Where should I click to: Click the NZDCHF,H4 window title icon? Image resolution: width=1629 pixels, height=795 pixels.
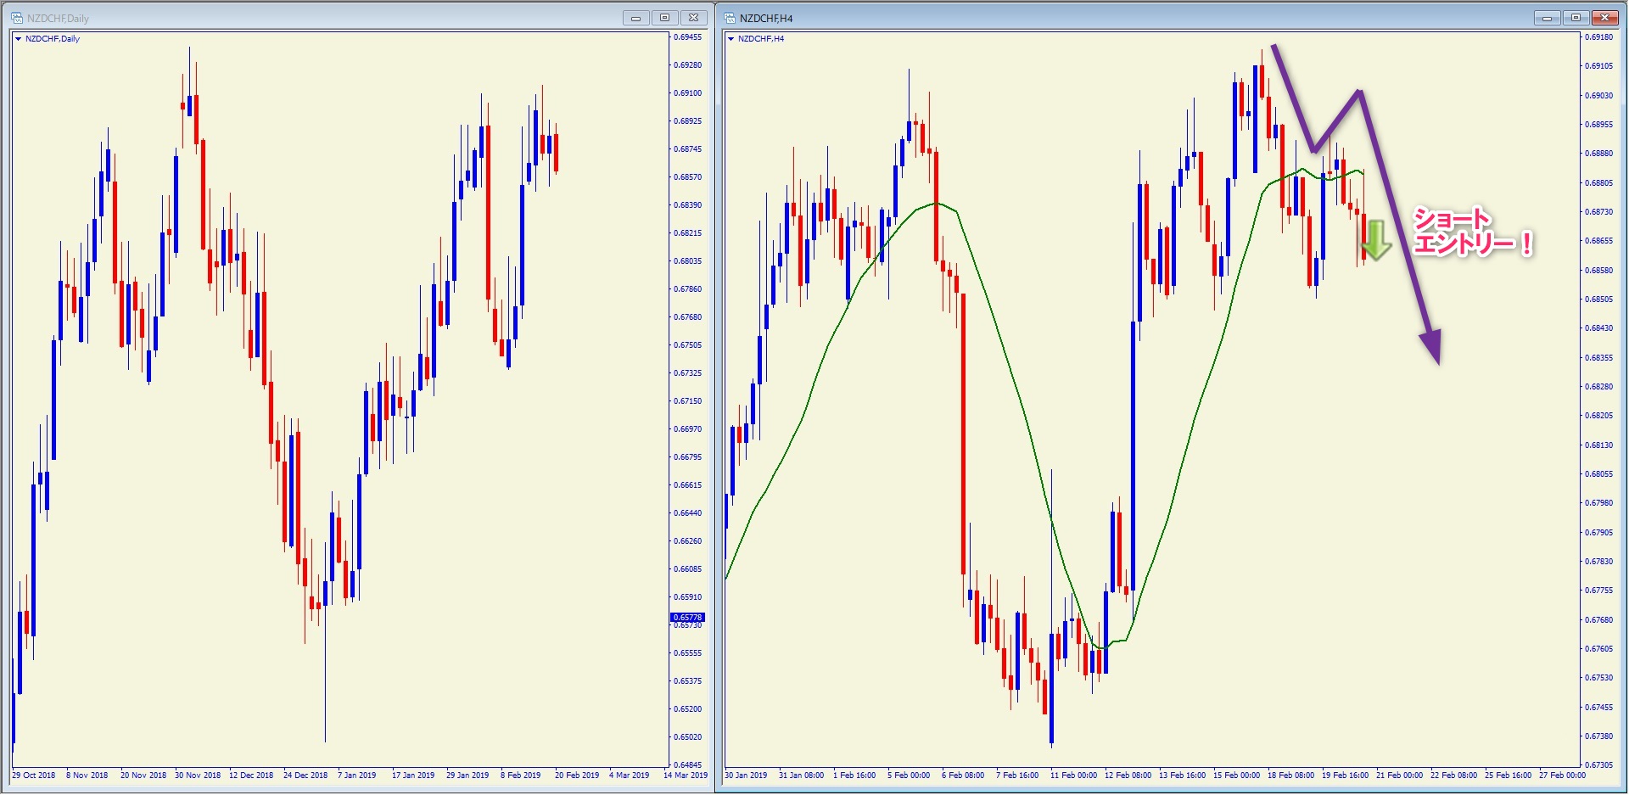pos(729,18)
